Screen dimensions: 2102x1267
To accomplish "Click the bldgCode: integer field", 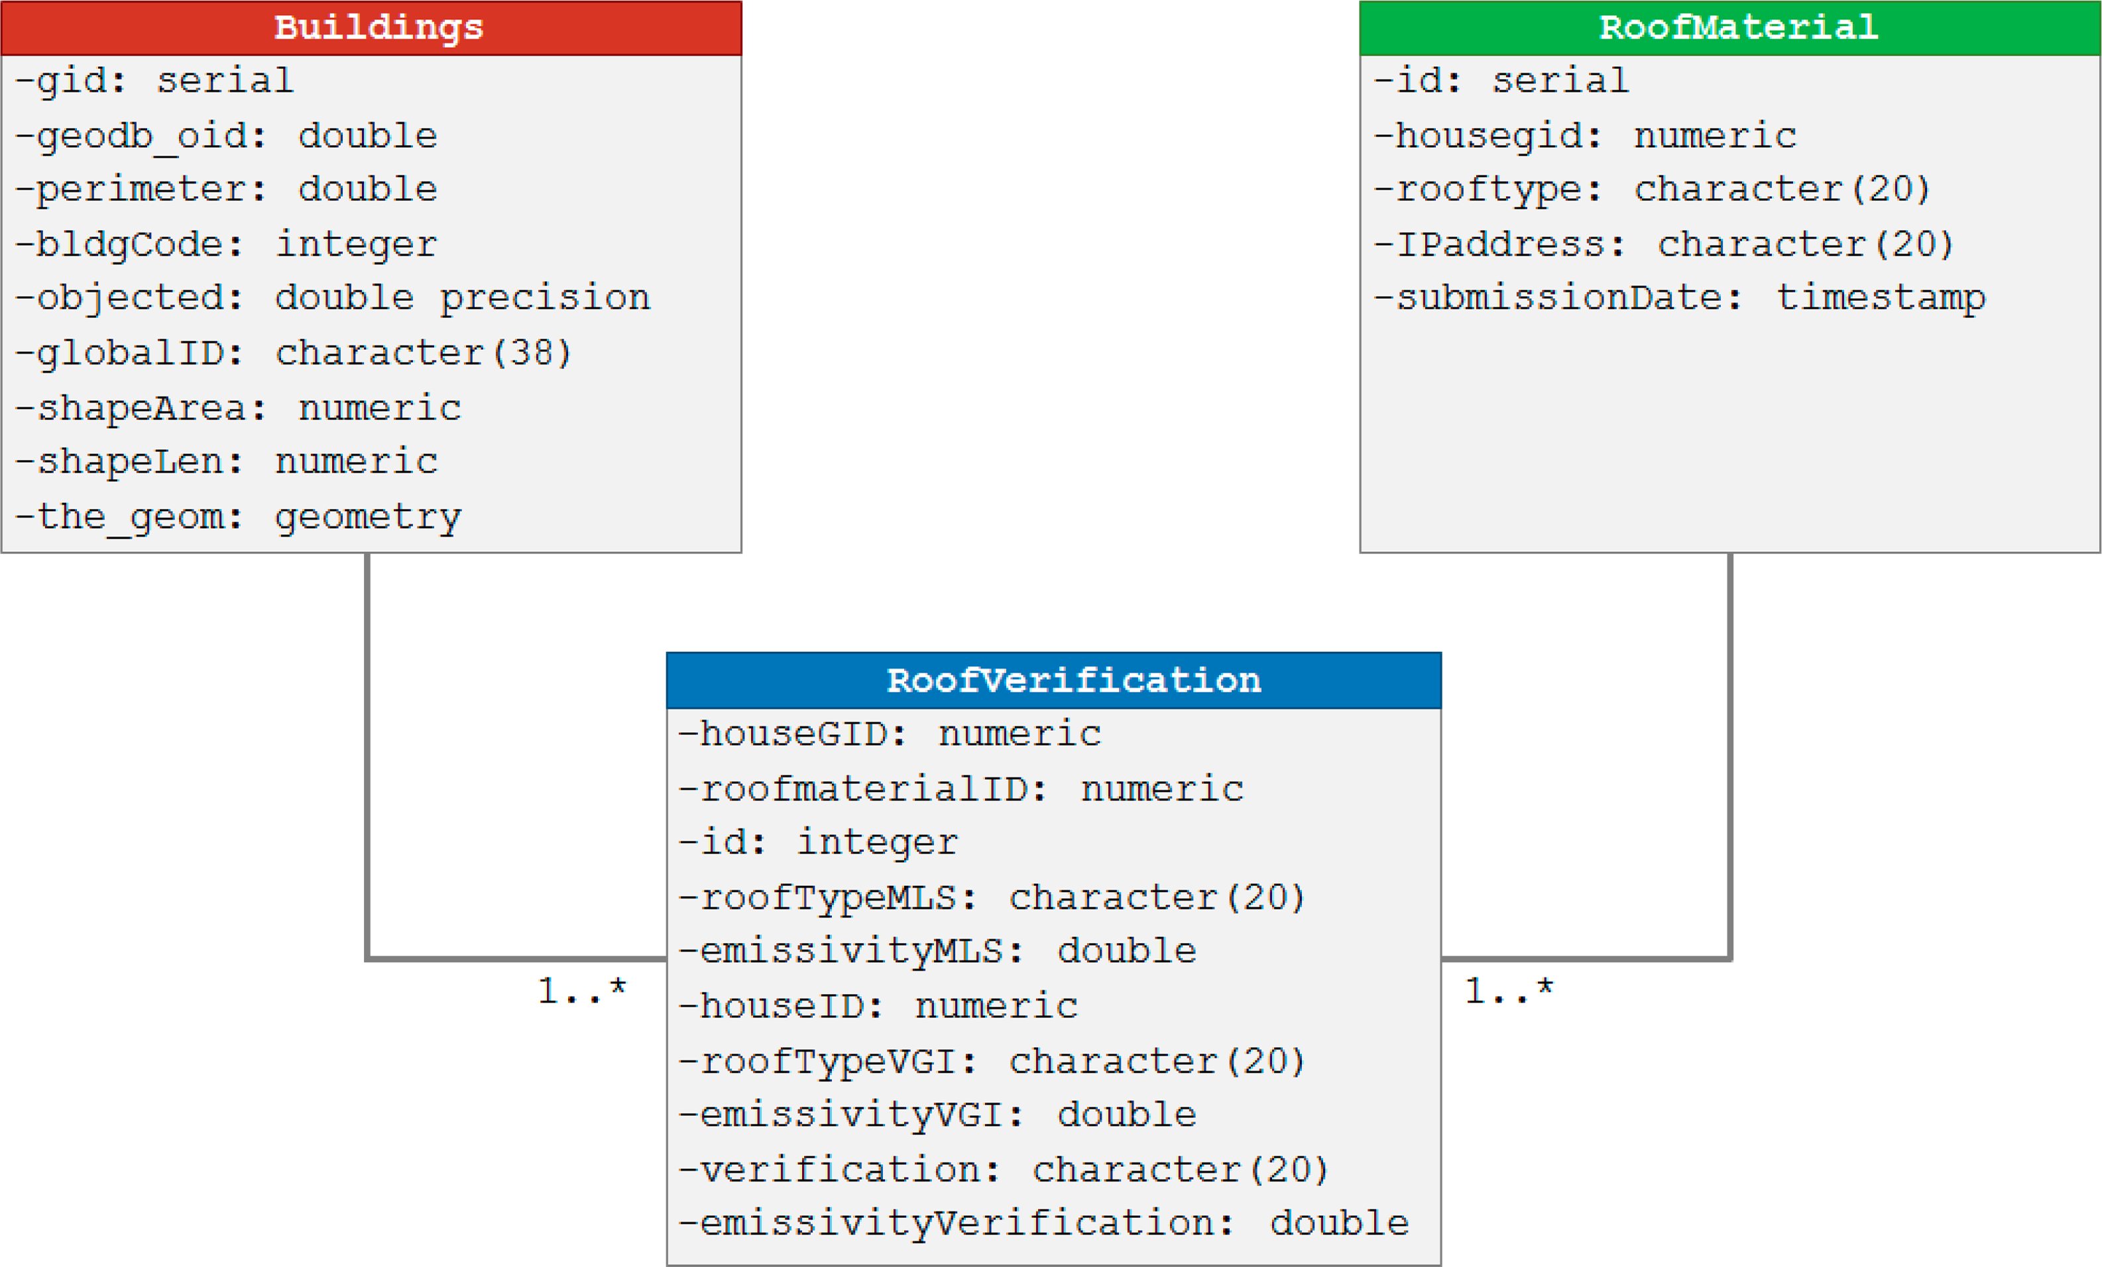I will [226, 245].
